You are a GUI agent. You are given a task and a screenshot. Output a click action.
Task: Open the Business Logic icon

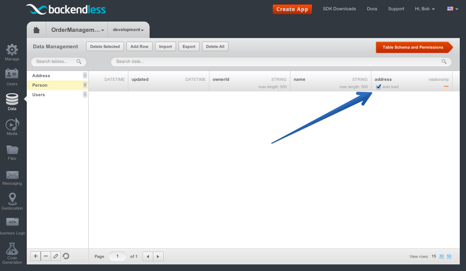[12, 222]
